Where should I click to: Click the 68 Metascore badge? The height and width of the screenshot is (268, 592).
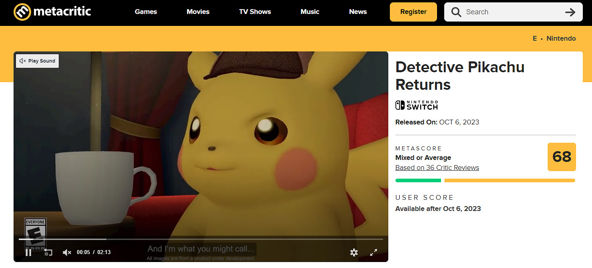(561, 157)
